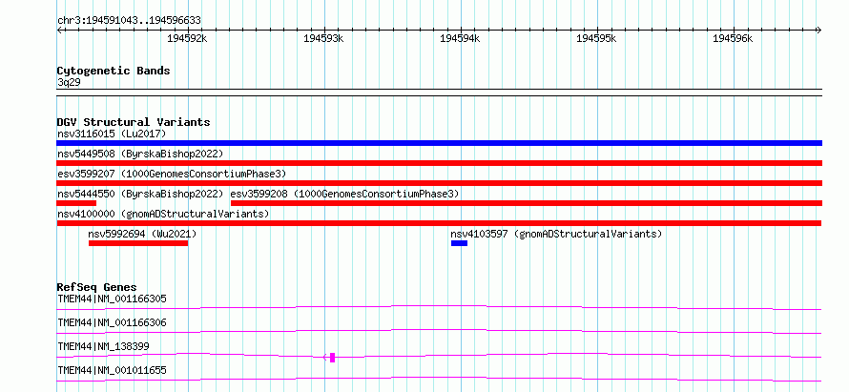Open the TMEM44|NM_001011655 transcript label

point(112,370)
